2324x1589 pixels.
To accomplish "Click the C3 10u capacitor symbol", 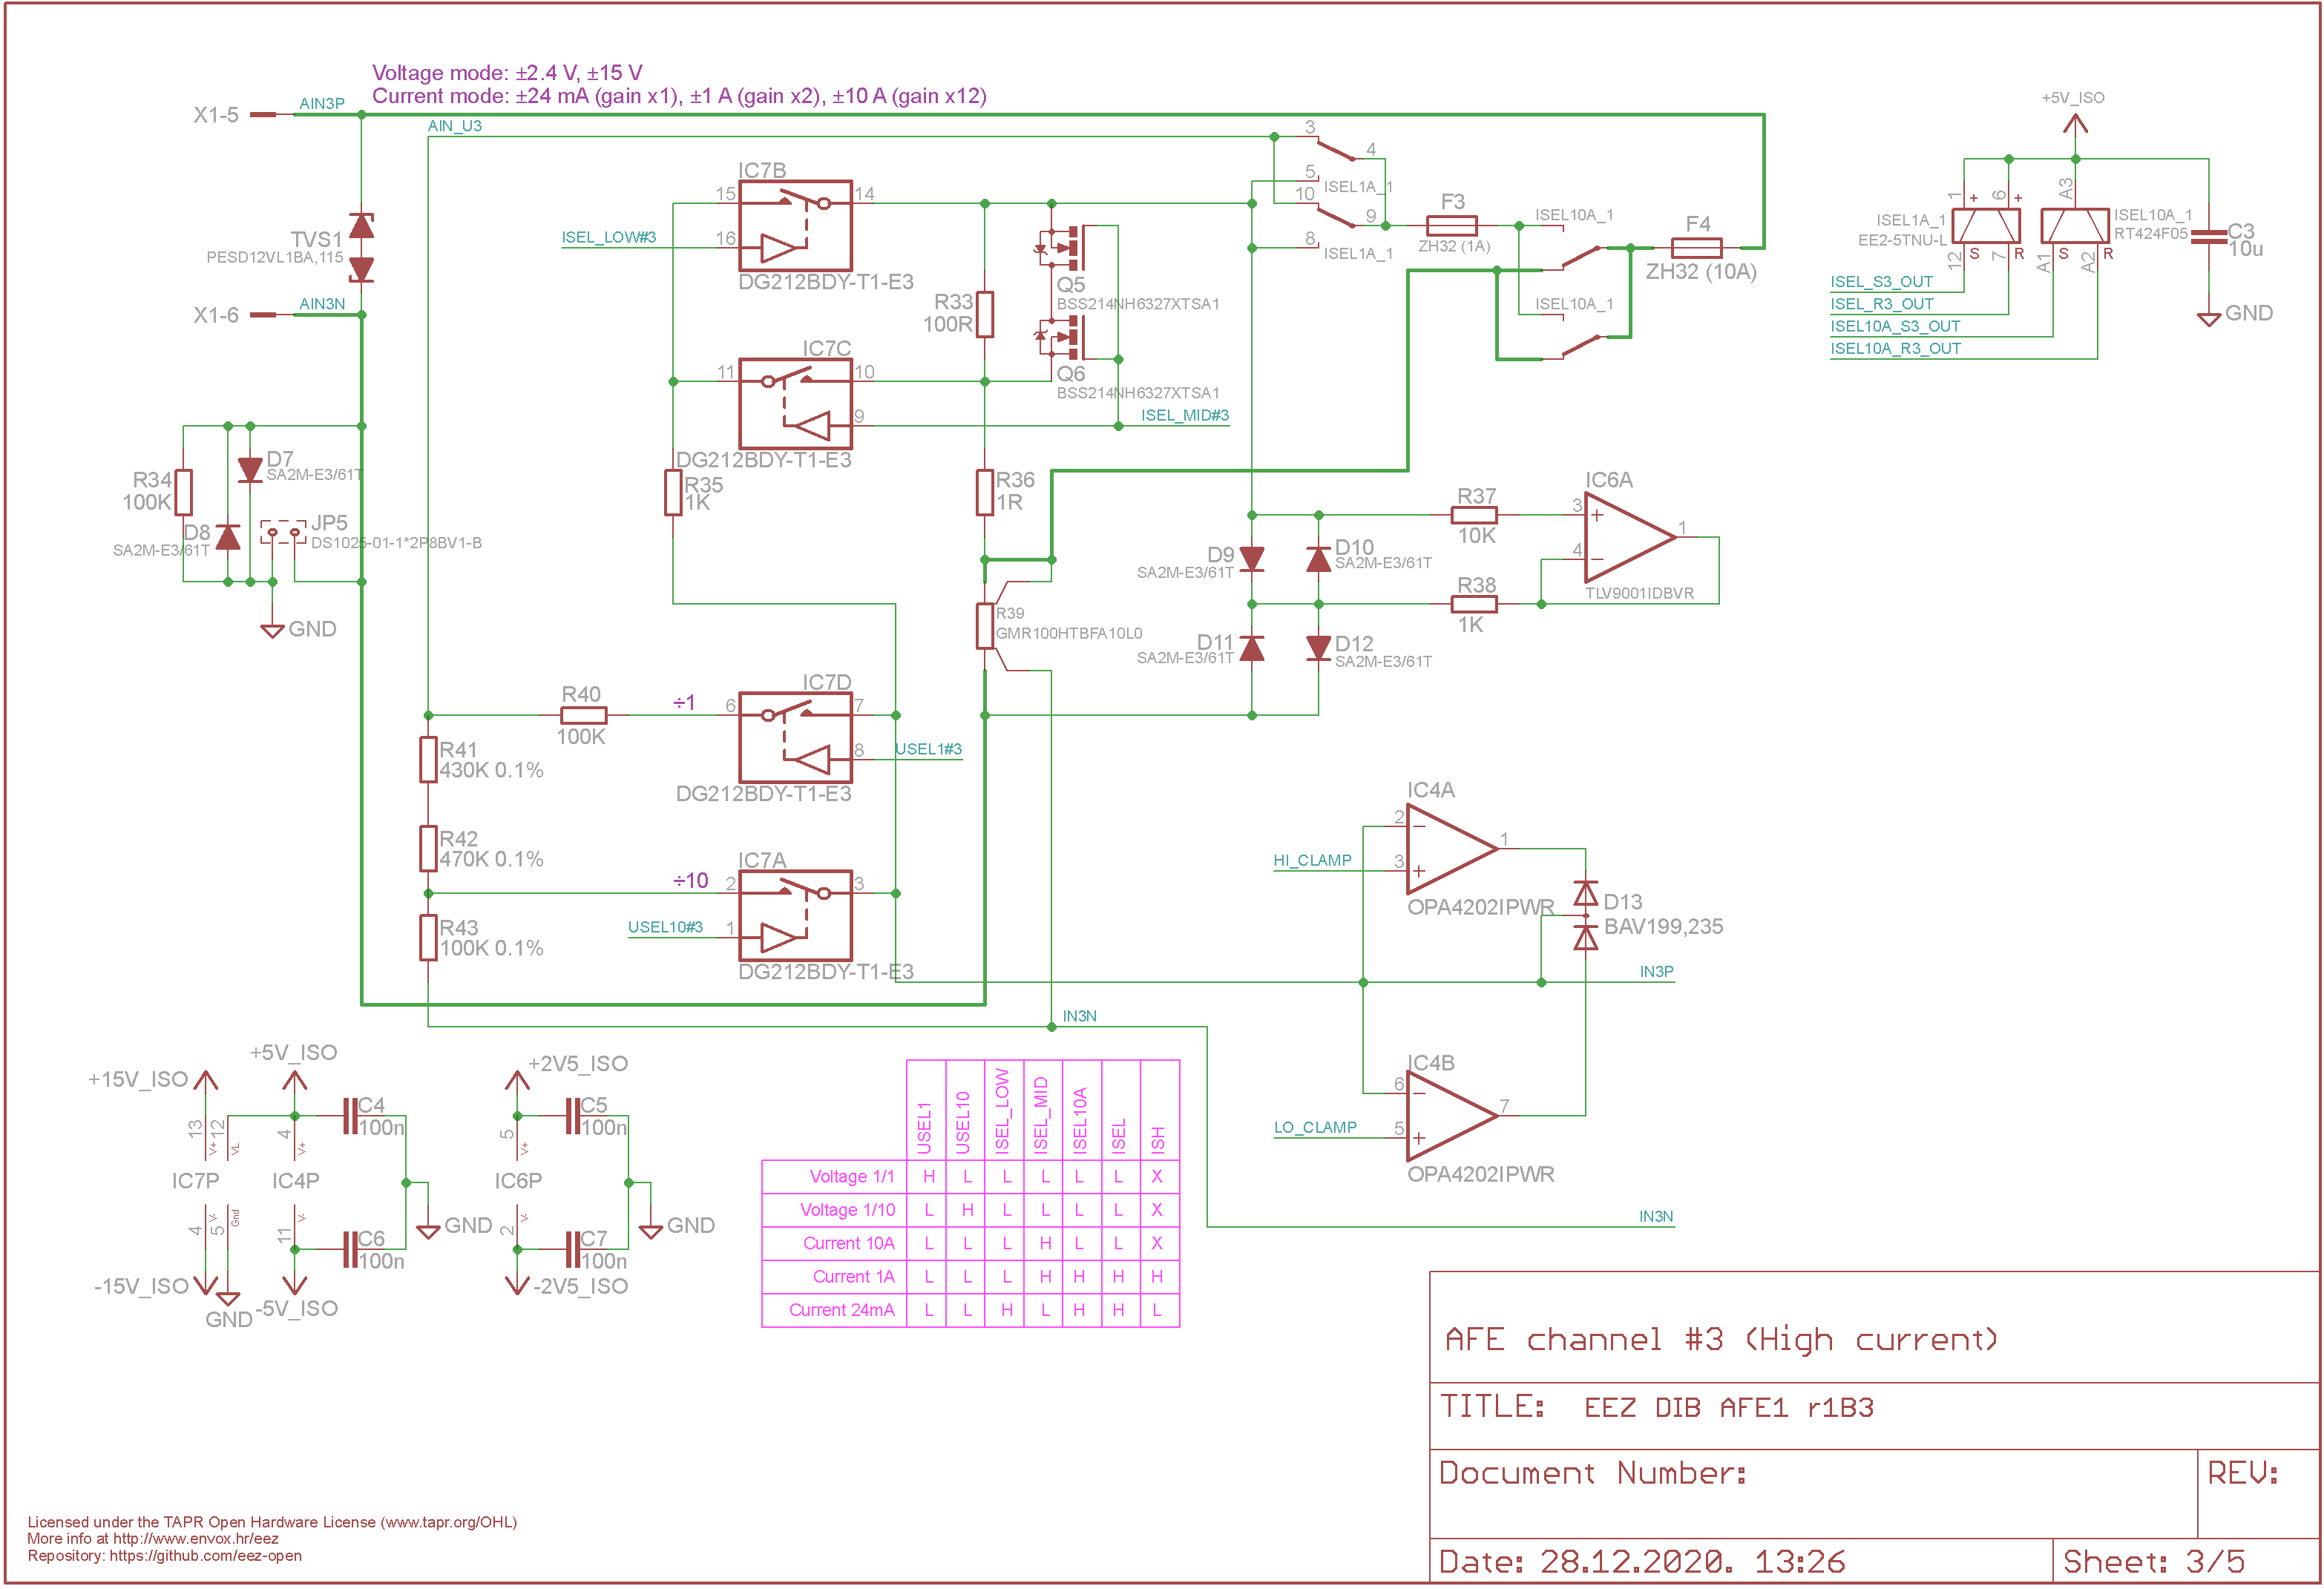I will coord(2208,236).
